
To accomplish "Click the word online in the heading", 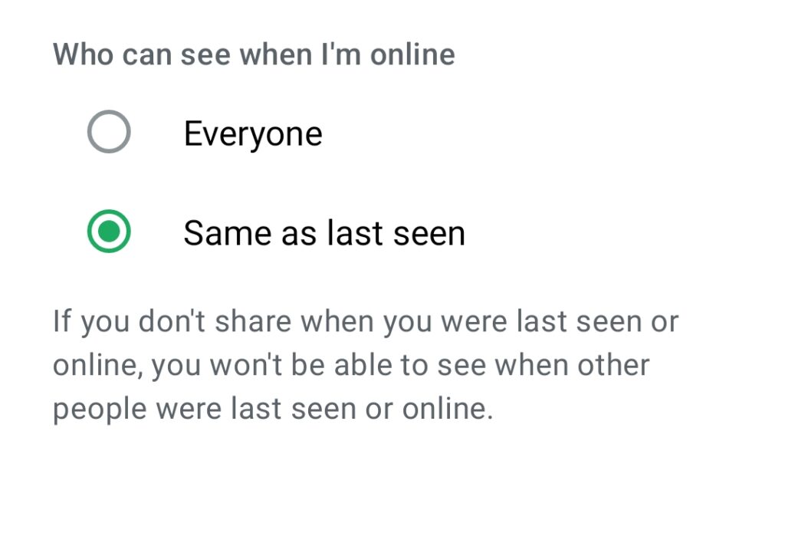I will [x=410, y=54].
